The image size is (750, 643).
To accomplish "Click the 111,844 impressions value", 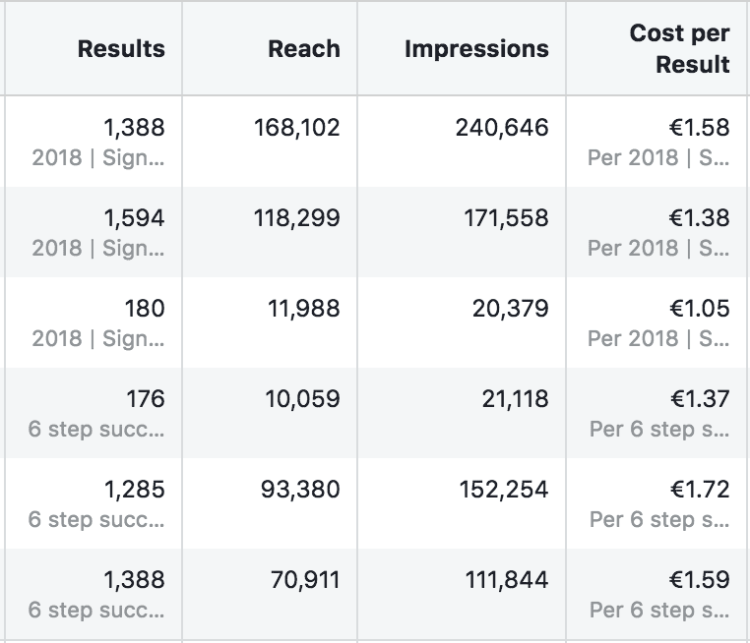I will click(x=506, y=580).
